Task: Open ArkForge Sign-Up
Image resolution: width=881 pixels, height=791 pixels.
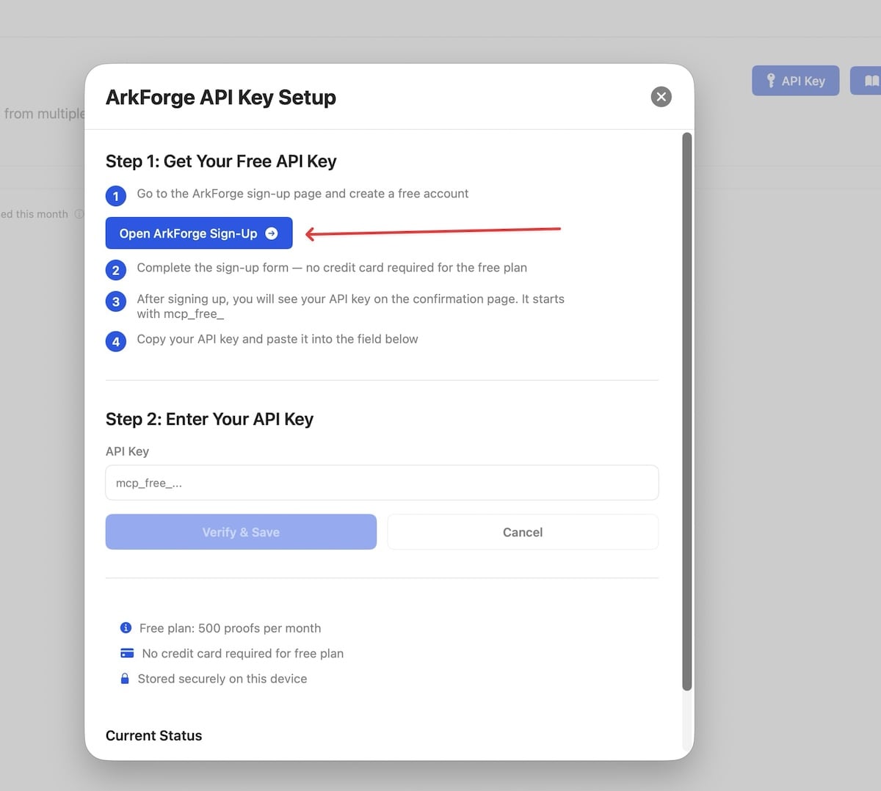Action: (198, 233)
